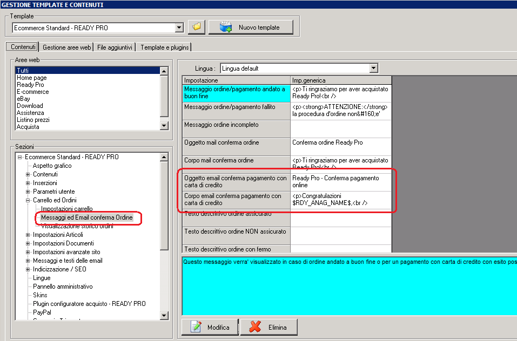Viewport: 517px width, 341px height.
Task: Collapse the Carrello ed Ordini tree node
Action: pyautogui.click(x=28, y=200)
